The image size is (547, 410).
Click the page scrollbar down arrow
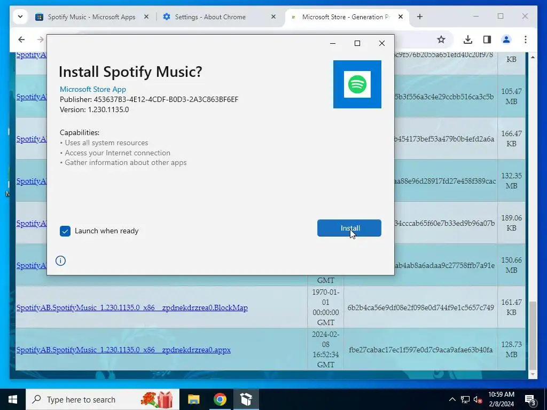pos(533,374)
